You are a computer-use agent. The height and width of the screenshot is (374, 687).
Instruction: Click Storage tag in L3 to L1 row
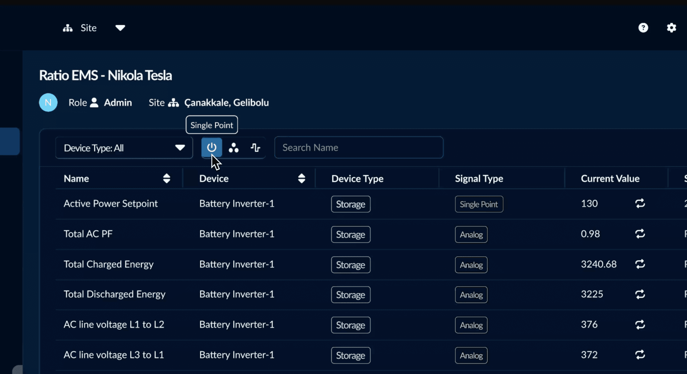tap(351, 355)
